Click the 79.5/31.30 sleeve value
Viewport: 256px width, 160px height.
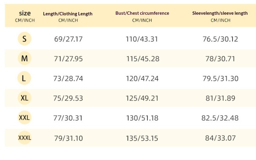click(220, 78)
